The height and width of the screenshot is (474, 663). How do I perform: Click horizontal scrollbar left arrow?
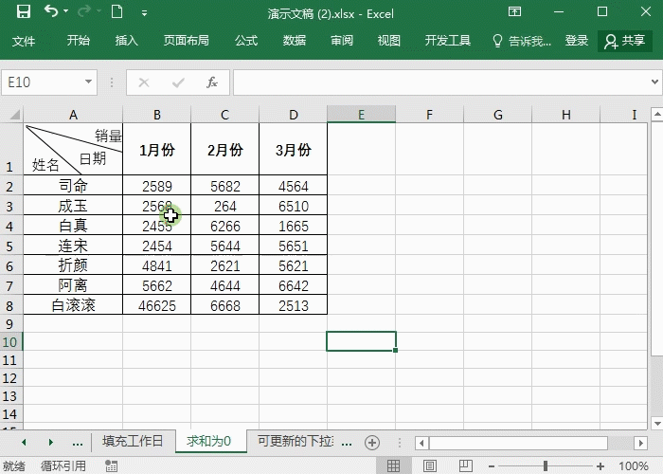pos(421,443)
